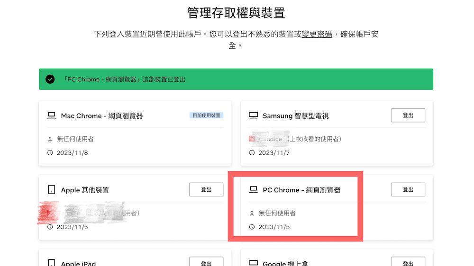Click the green success checkmark icon
Viewport: 474px width, 266px height.
[x=50, y=79]
